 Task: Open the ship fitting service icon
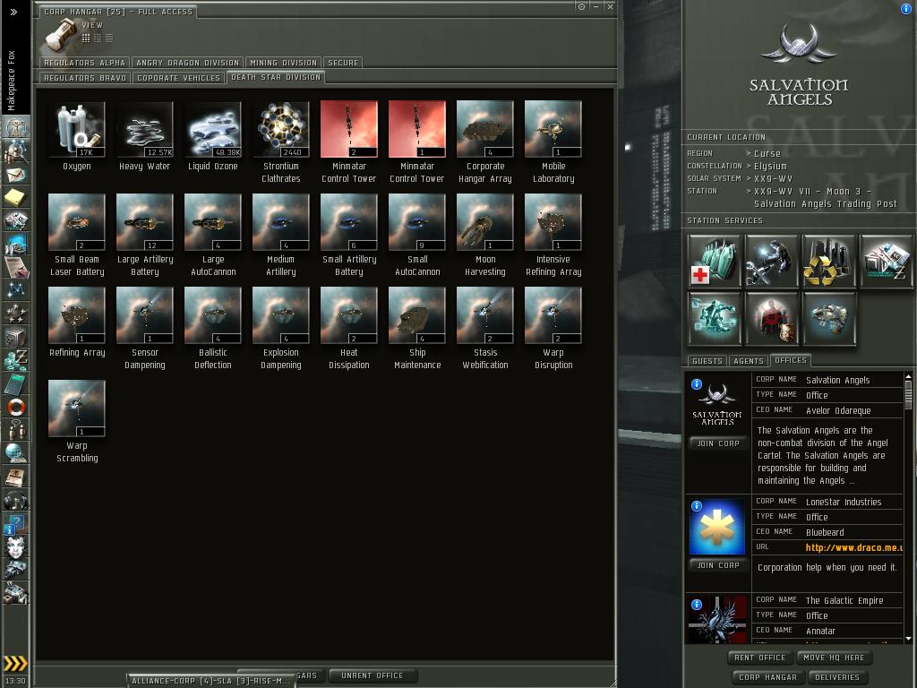point(828,318)
